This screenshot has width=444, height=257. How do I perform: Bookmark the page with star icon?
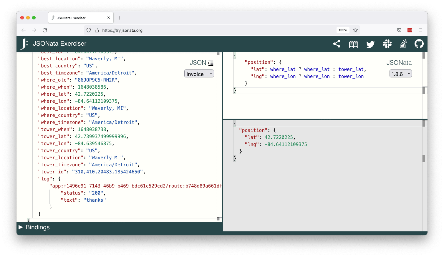355,30
